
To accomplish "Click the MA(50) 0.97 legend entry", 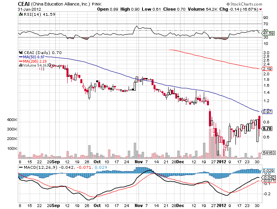I will (x=32, y=57).
